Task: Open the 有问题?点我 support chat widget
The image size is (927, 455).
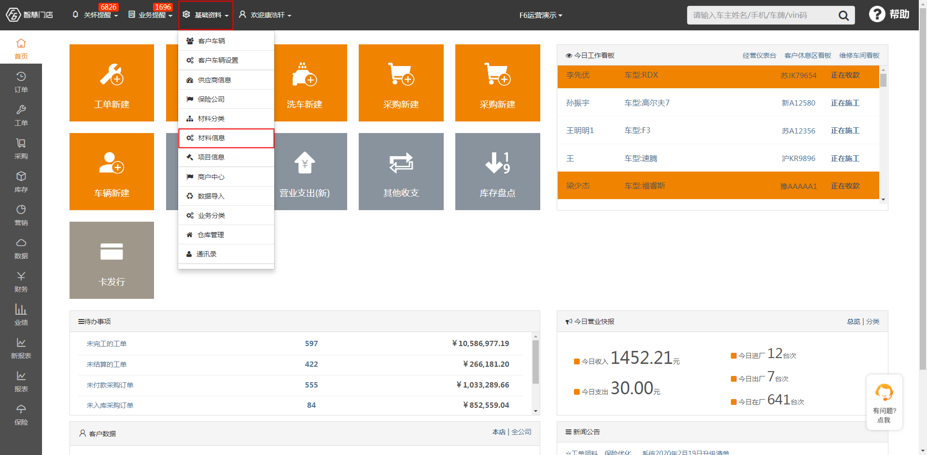Action: point(884,402)
